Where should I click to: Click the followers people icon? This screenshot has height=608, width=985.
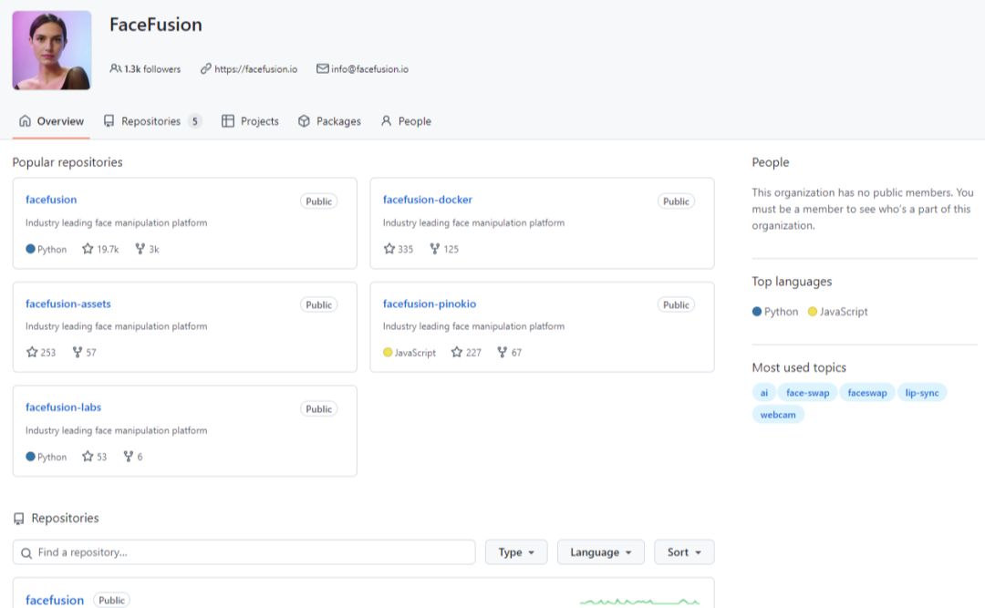coord(115,68)
